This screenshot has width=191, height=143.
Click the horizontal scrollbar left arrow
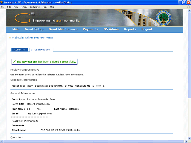pos(1,142)
